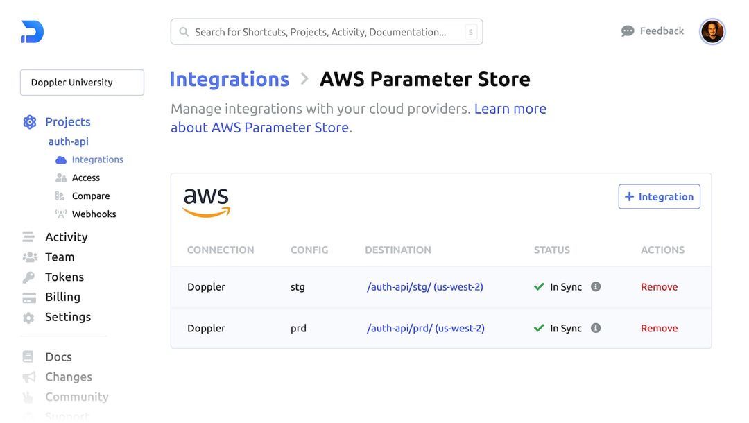Screen dimensions: 749x423
Task: Open Billing via its card icon
Action: pos(28,296)
